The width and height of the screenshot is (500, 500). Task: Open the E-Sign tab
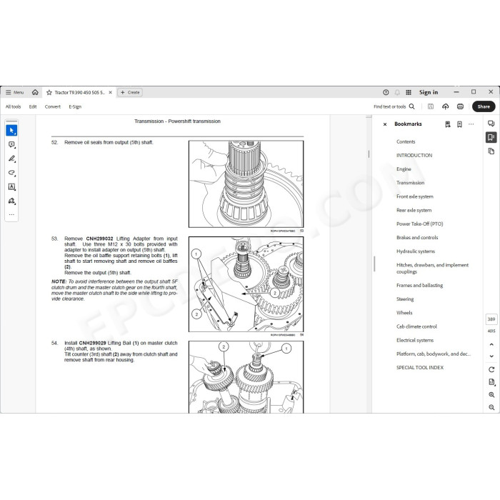point(75,107)
